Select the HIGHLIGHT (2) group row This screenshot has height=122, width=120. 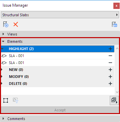tap(58, 49)
